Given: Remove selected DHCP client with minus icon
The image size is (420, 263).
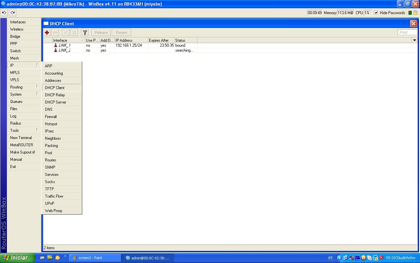Looking at the screenshot, I should (55, 33).
